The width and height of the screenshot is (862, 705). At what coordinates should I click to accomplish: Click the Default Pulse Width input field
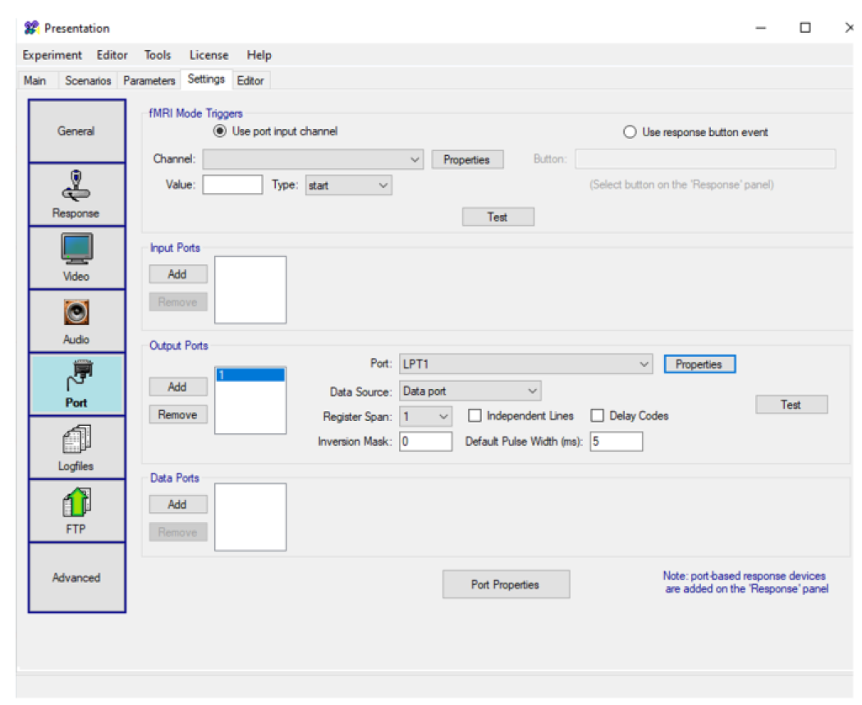coord(617,442)
